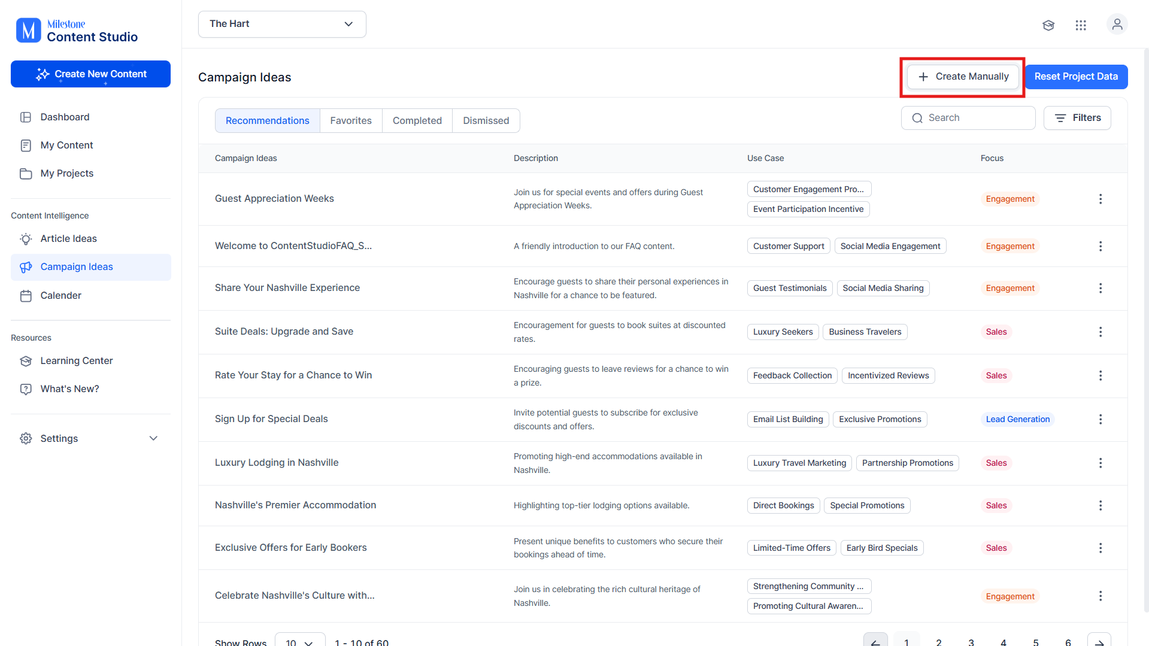The width and height of the screenshot is (1149, 646).
Task: Click the Business Travelers tag
Action: click(865, 332)
